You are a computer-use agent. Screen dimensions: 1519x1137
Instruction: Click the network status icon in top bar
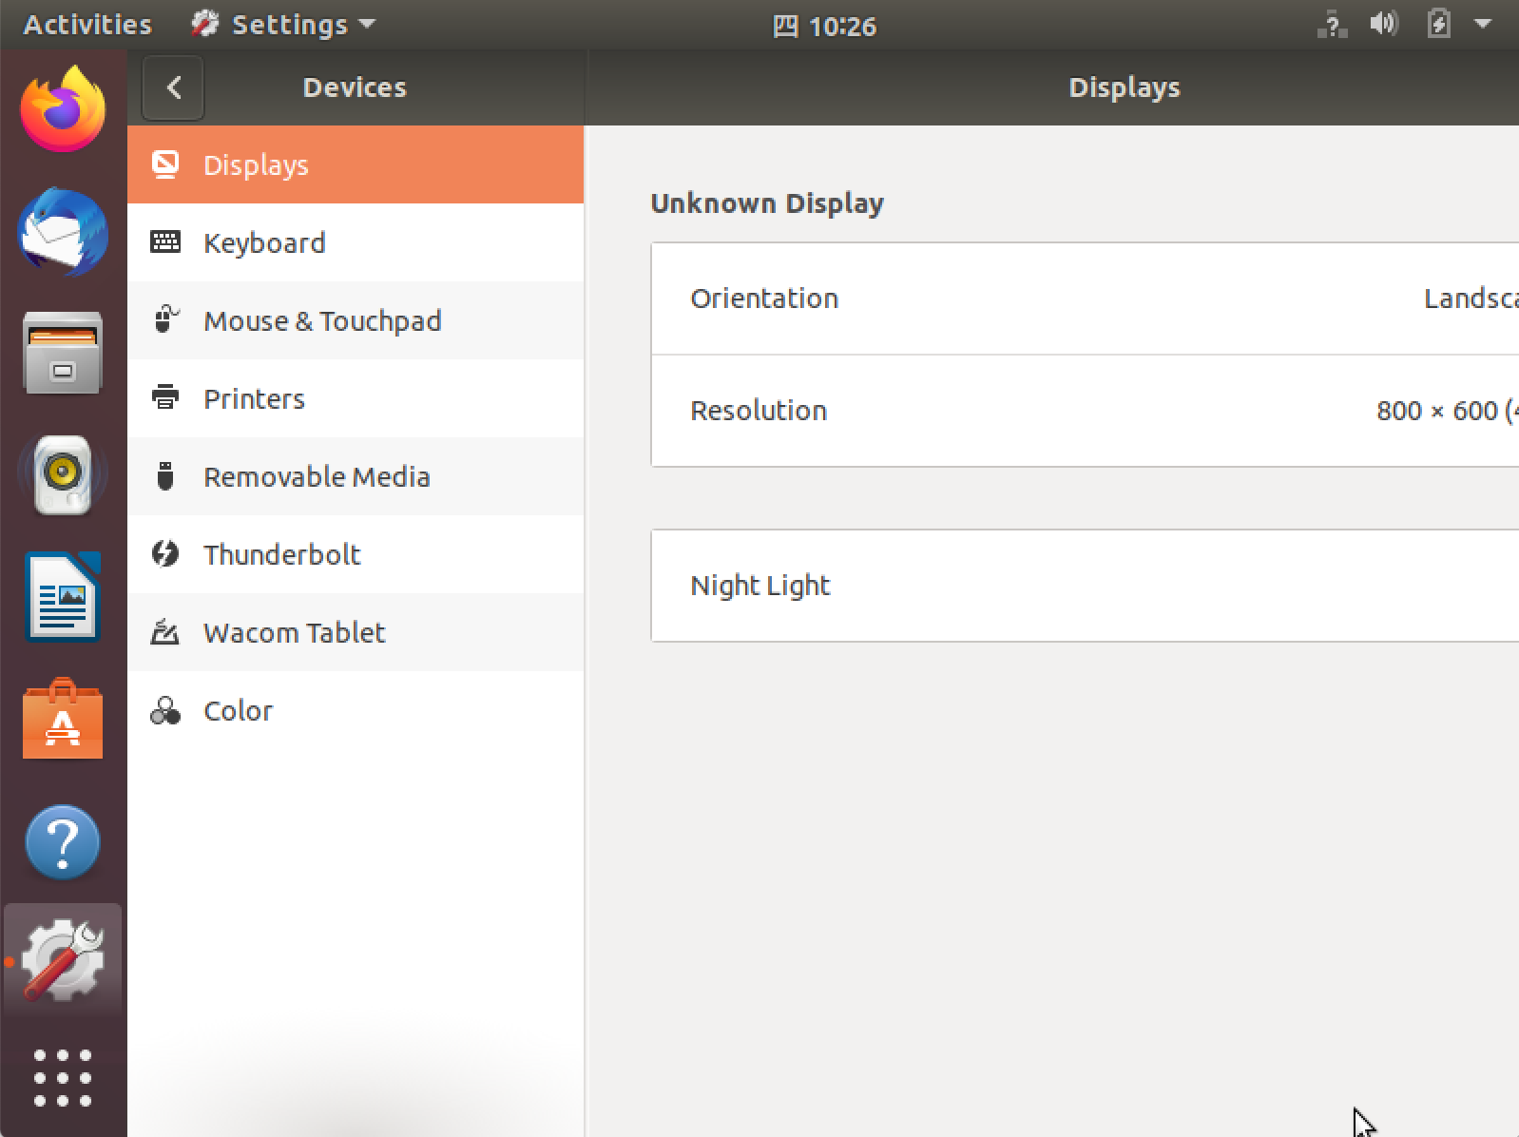1332,25
